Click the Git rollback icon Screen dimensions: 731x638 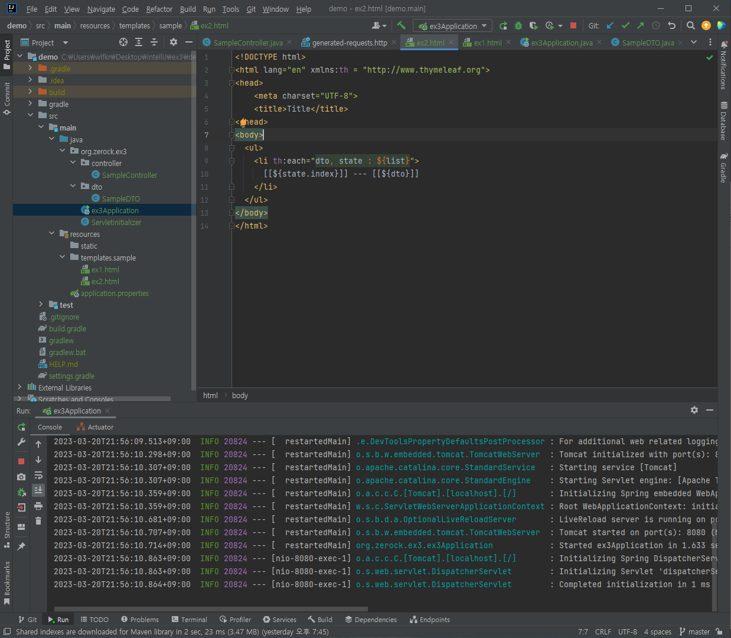671,25
